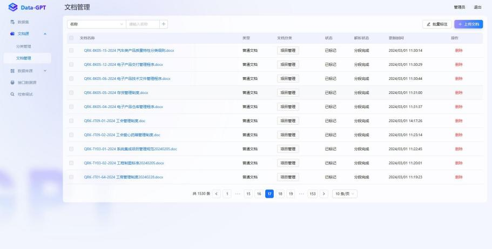492x249 pixels.
Task: Open document QRK-JT09-01-2024 link
Action: click(x=114, y=121)
